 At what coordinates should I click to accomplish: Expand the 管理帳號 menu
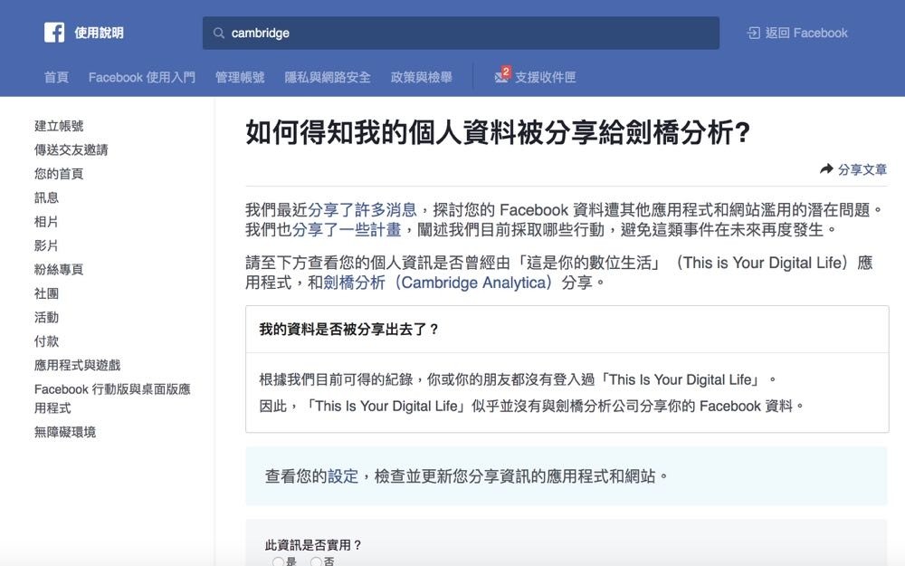click(240, 77)
